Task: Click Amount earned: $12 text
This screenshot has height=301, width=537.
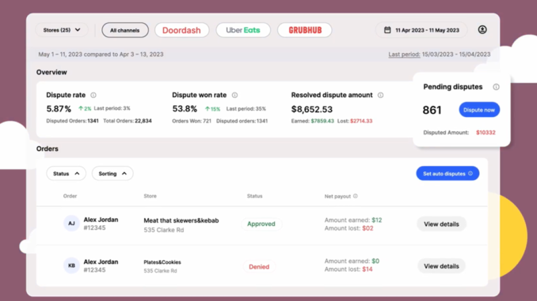Action: [x=353, y=220]
